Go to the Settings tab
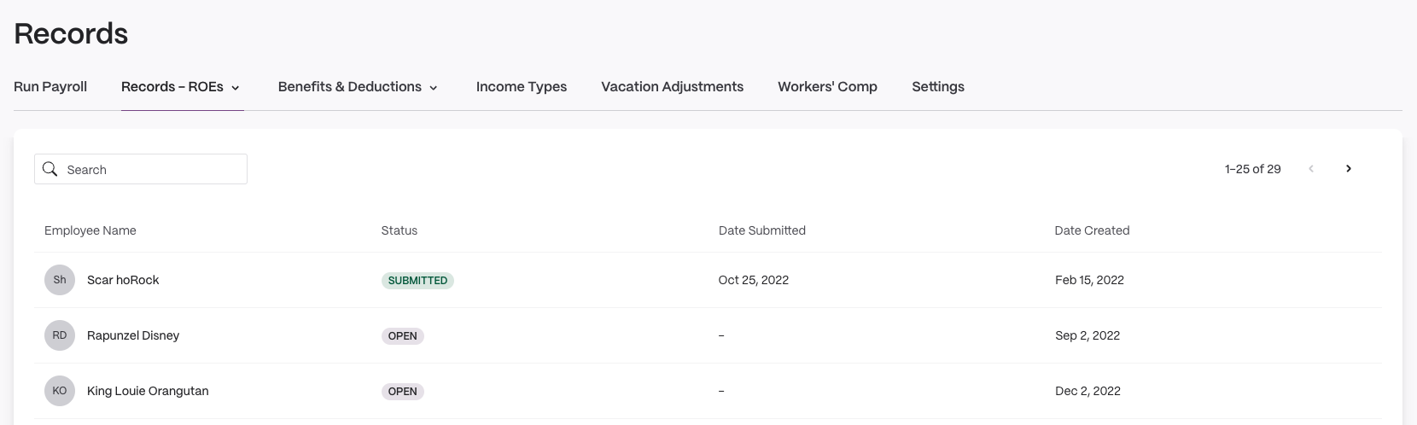 pyautogui.click(x=938, y=86)
